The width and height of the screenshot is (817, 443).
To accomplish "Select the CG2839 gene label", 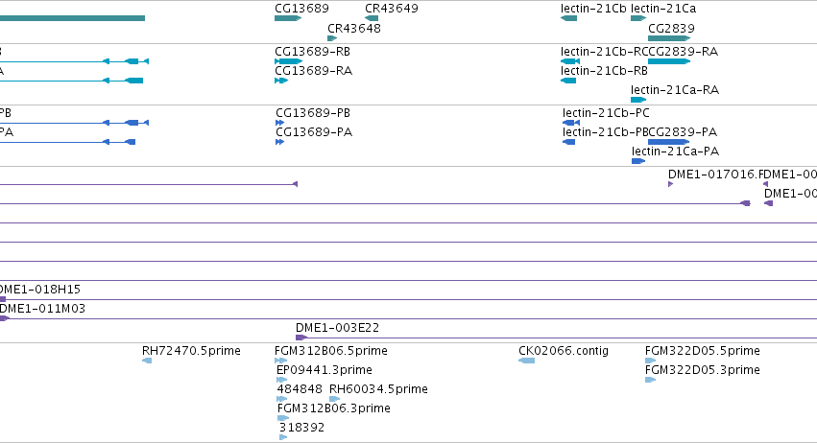I will [x=671, y=28].
